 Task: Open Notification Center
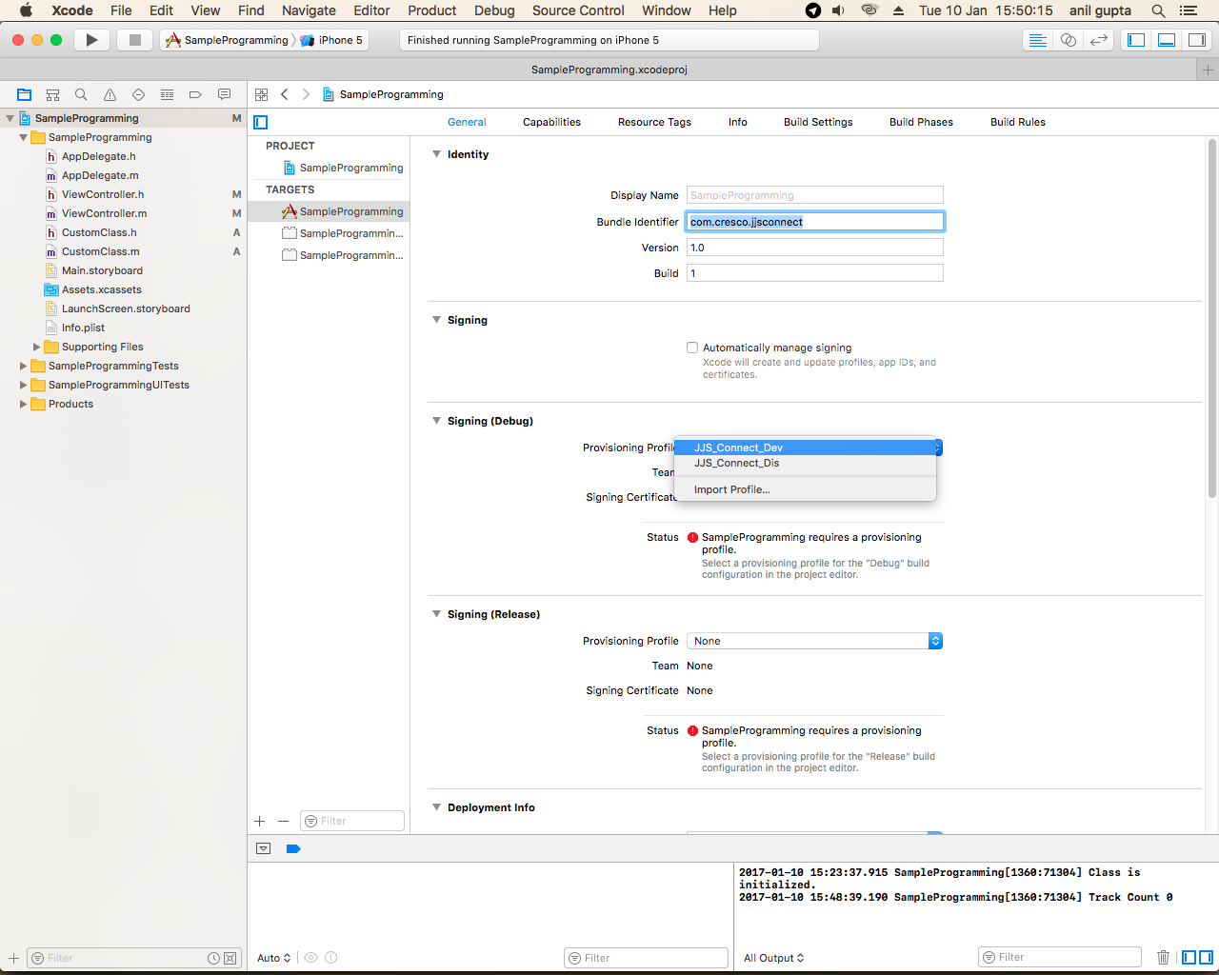click(x=1189, y=10)
